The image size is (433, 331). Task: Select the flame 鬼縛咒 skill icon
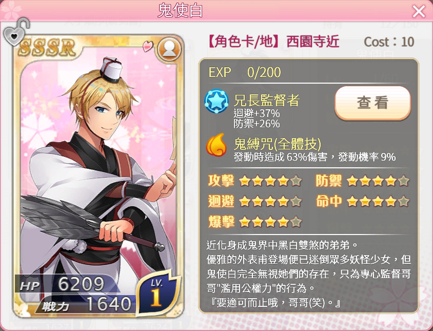216,145
